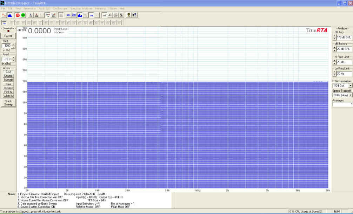Image resolution: width=353 pixels, height=214 pixels.
Task: Switch to the oscilloscope view icon
Action: click(x=4, y=15)
